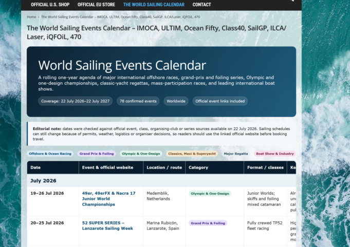Click the July 2026 month row
The width and height of the screenshot is (350, 247).
161,181
